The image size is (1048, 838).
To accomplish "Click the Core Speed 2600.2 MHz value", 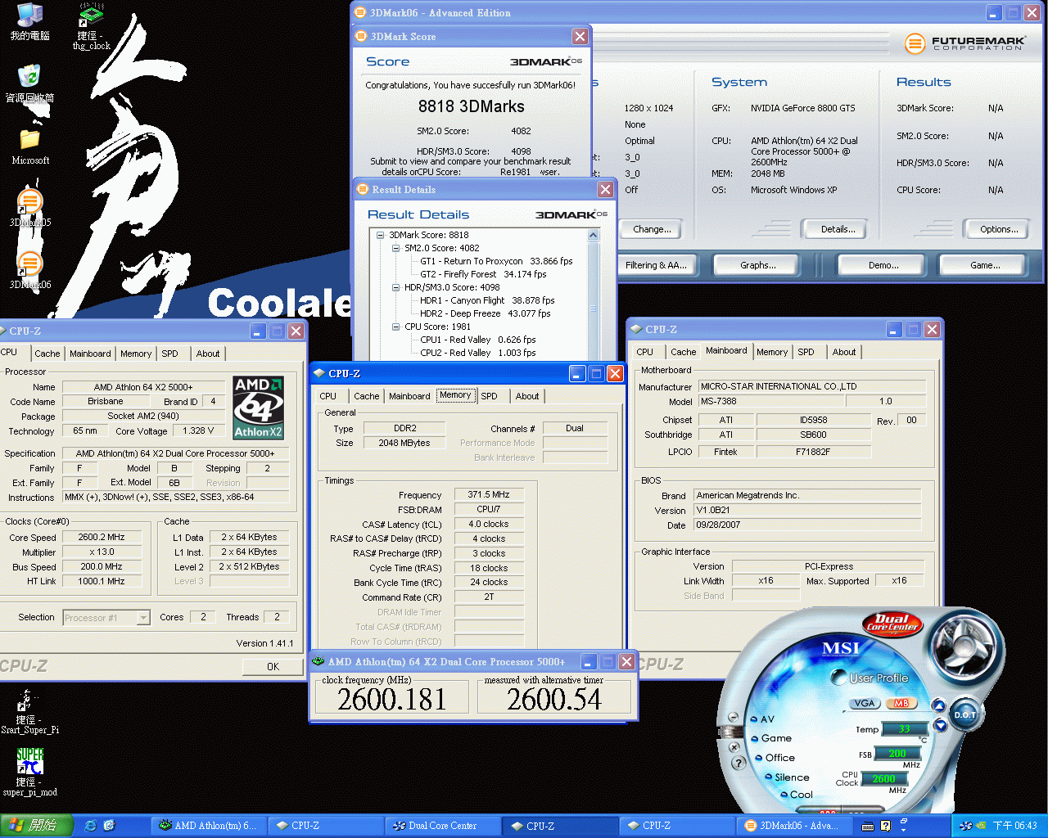I will point(102,538).
